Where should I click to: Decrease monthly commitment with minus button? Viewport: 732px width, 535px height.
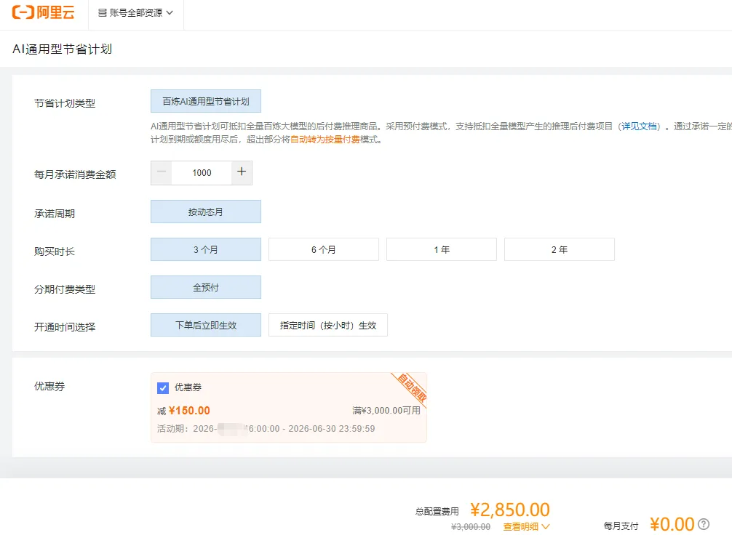162,172
